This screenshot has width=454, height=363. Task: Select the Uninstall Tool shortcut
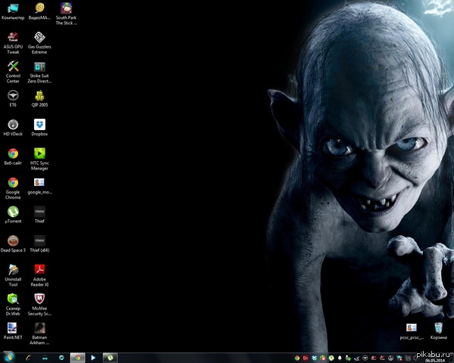coord(13,270)
